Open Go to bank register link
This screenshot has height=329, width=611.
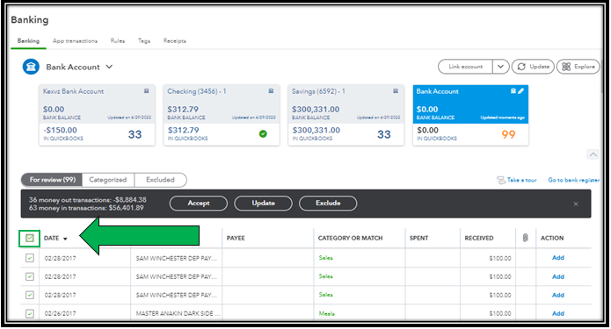click(x=573, y=180)
